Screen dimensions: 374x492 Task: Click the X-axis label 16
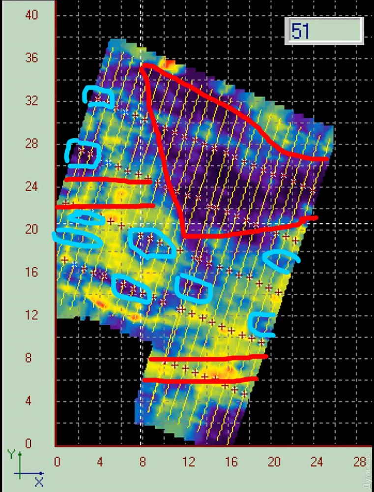point(231,462)
